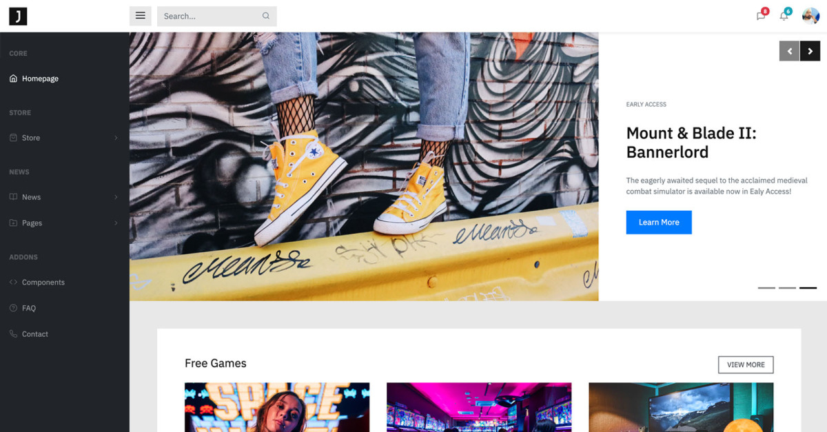Click the search magnifier icon
Viewport: 827px width, 432px height.
(266, 16)
